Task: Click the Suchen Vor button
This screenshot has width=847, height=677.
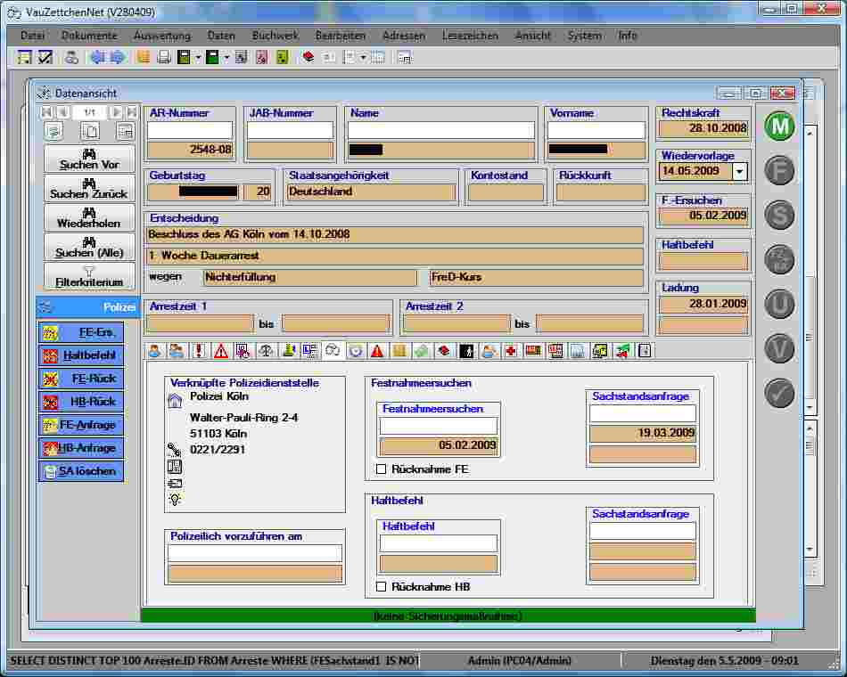Action: coord(89,159)
